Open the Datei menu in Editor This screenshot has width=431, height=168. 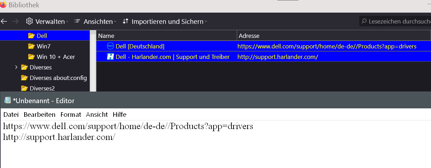pyautogui.click(x=11, y=115)
